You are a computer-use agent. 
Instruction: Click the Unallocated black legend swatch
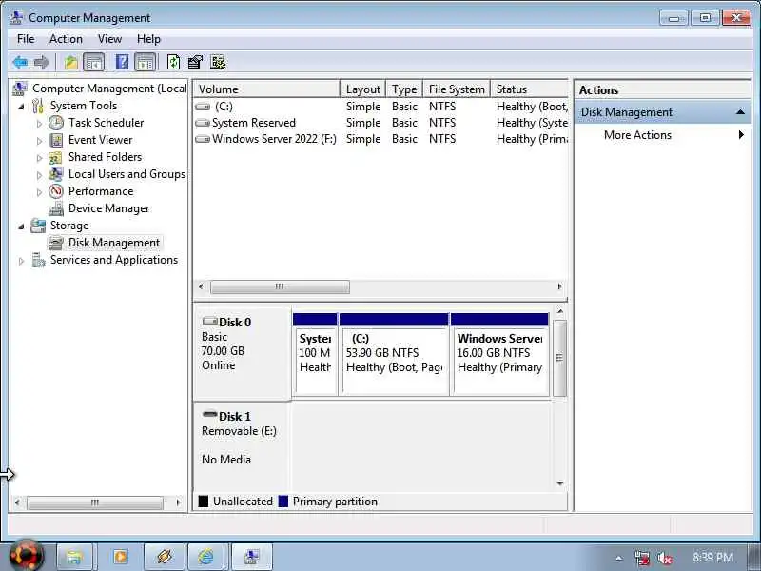point(204,502)
